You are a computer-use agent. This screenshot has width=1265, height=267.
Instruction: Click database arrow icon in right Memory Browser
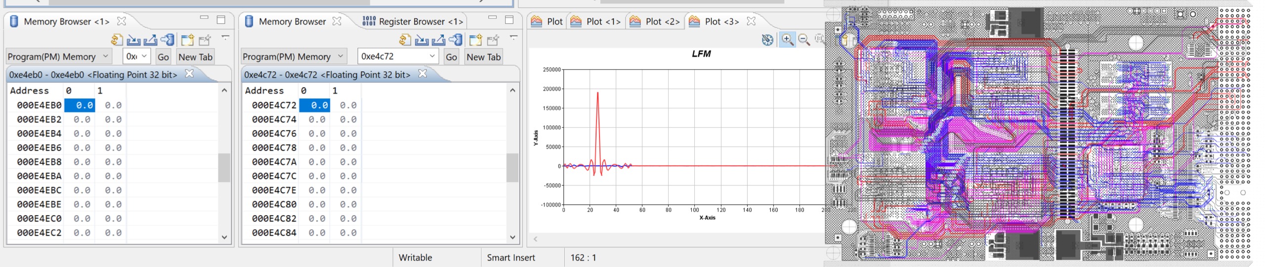tap(456, 40)
